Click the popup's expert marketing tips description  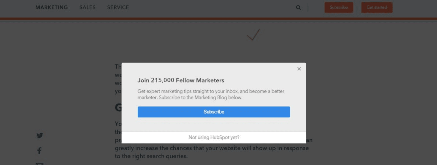(211, 94)
